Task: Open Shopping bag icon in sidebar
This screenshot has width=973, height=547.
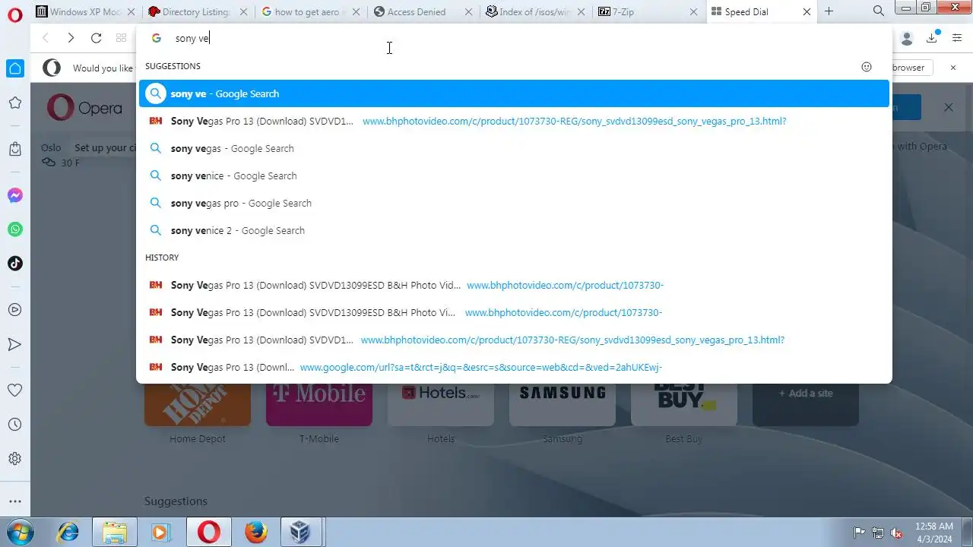Action: [x=15, y=149]
